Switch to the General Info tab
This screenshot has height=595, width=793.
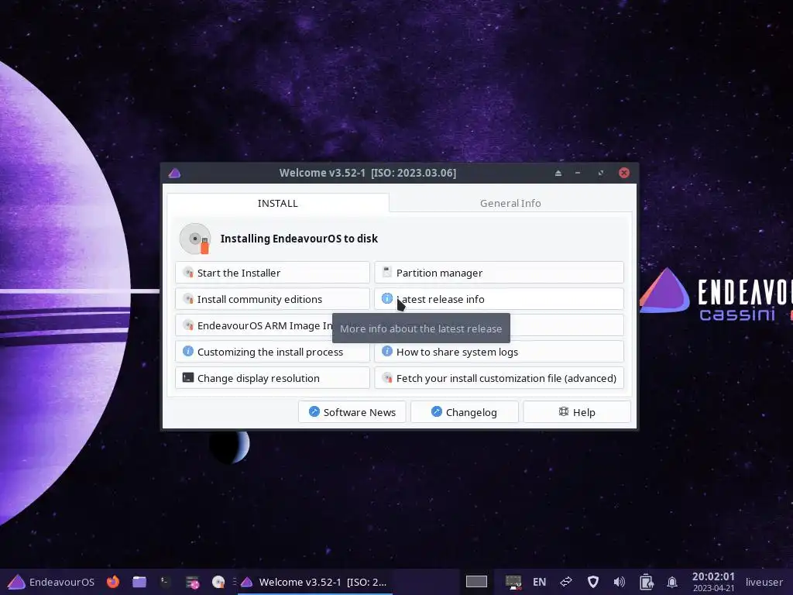coord(510,203)
